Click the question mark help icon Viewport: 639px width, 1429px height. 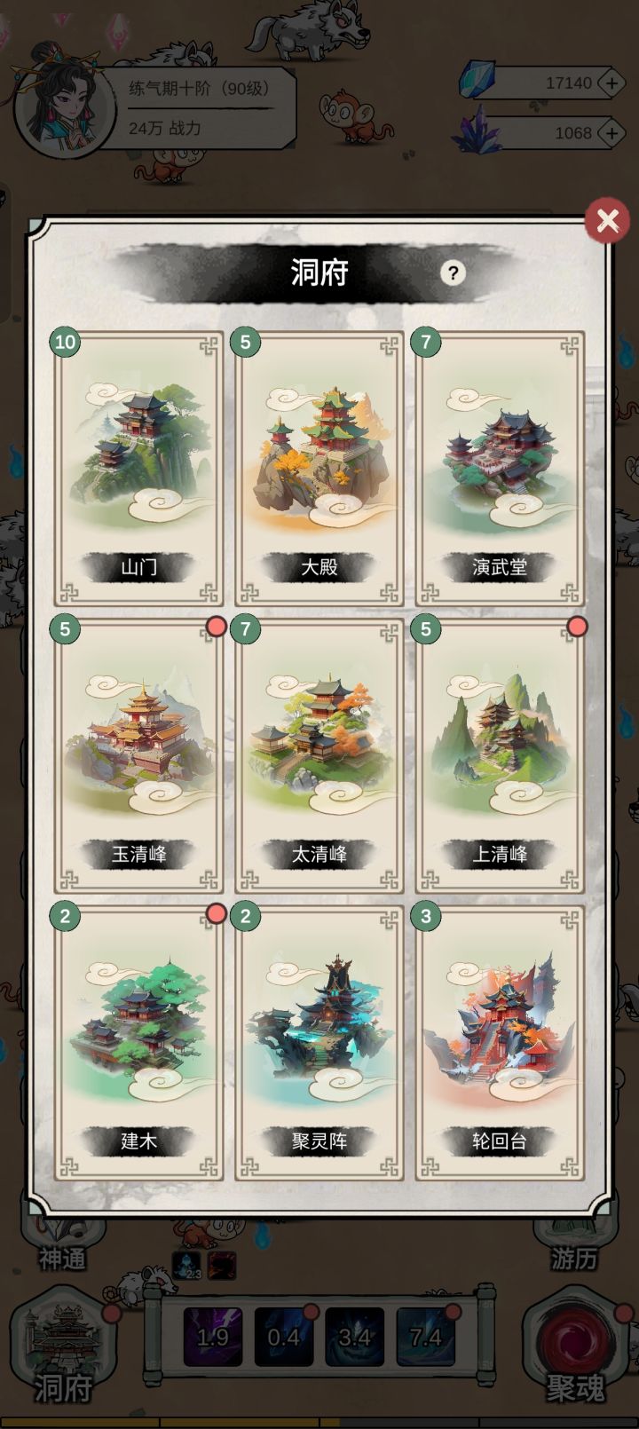tap(453, 272)
